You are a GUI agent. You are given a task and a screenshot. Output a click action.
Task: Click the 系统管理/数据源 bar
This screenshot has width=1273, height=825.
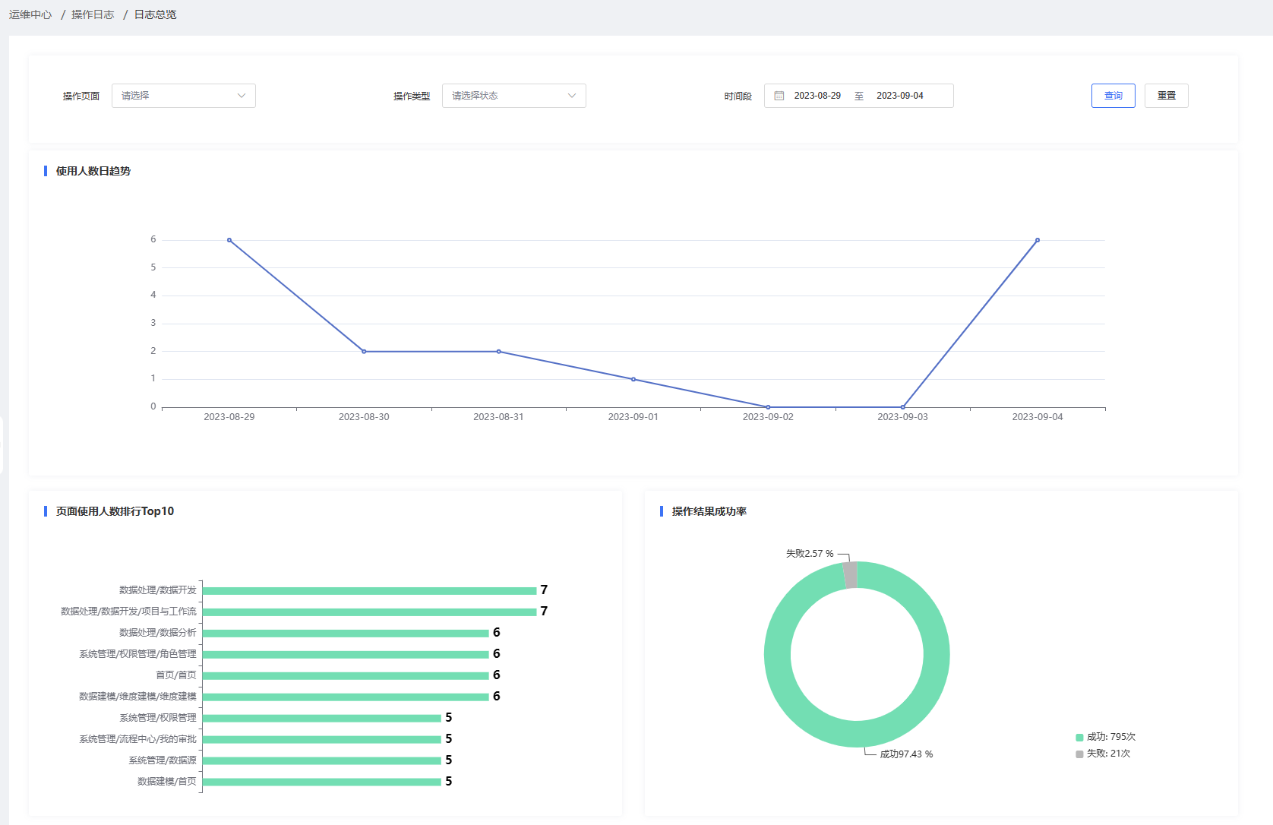[x=322, y=761]
